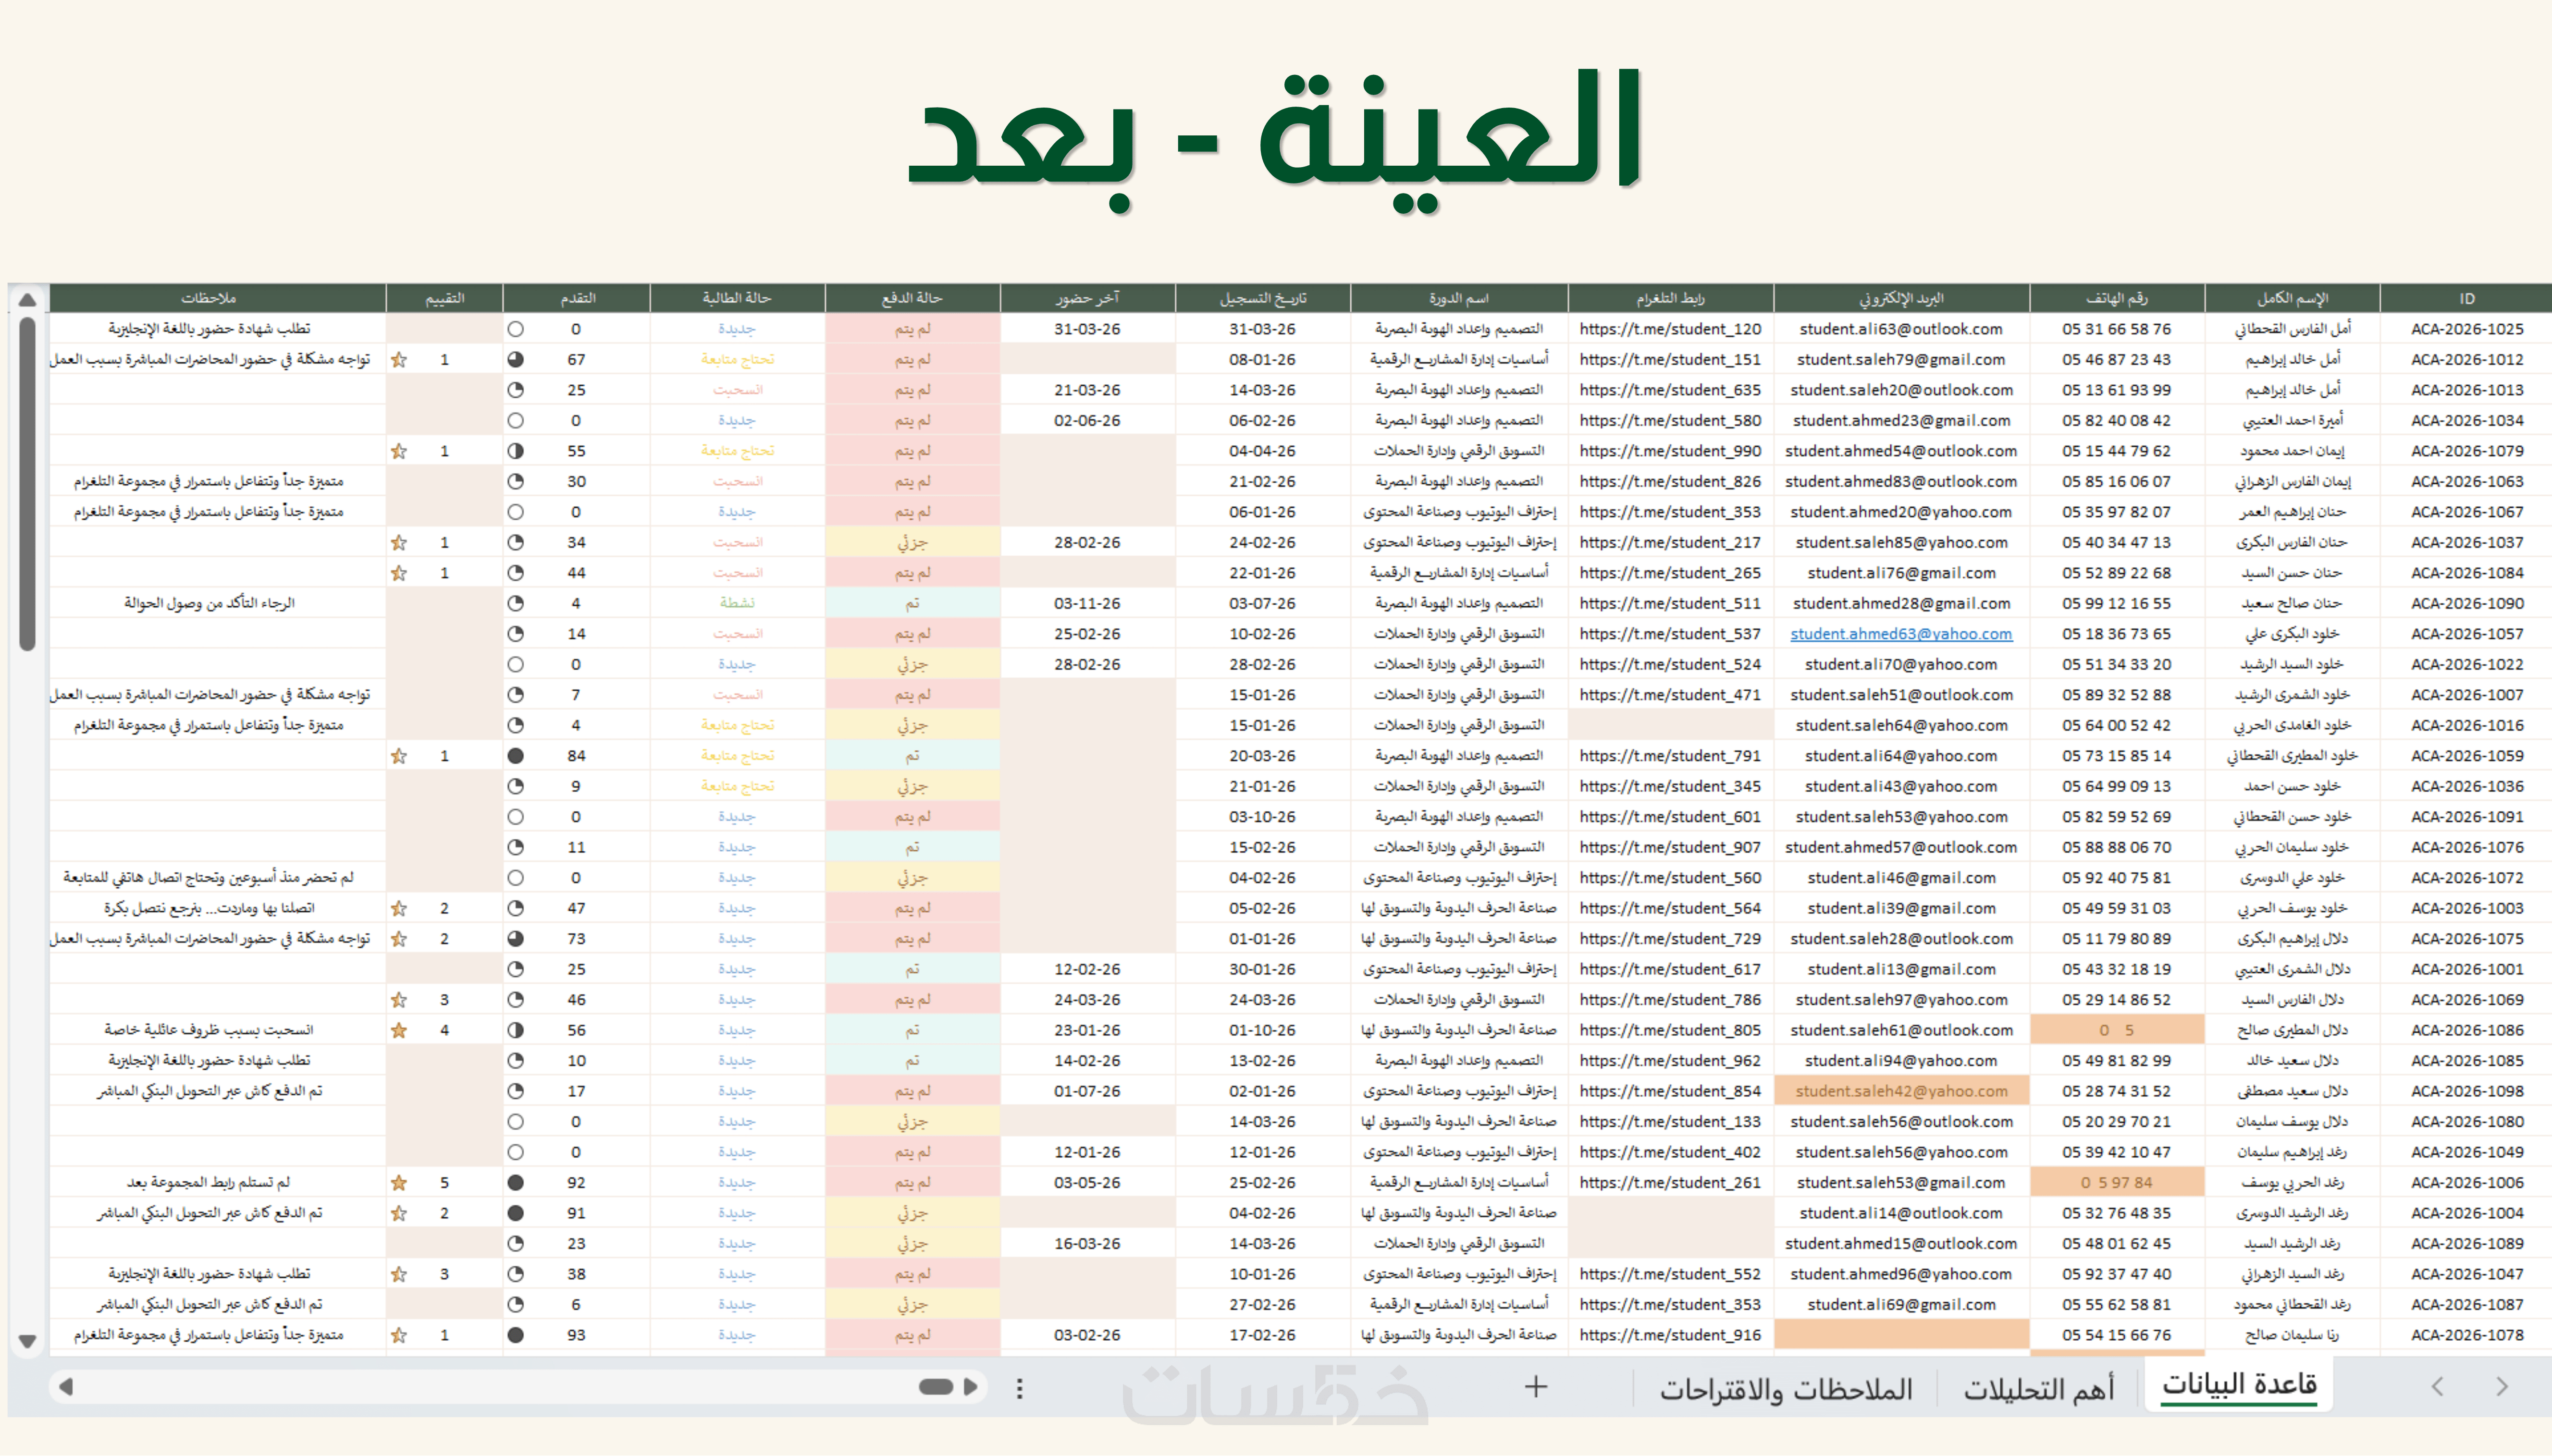This screenshot has width=2552, height=1456.
Task: Click the progress pie icon in row ACA-2026-1025
Action: click(x=515, y=329)
